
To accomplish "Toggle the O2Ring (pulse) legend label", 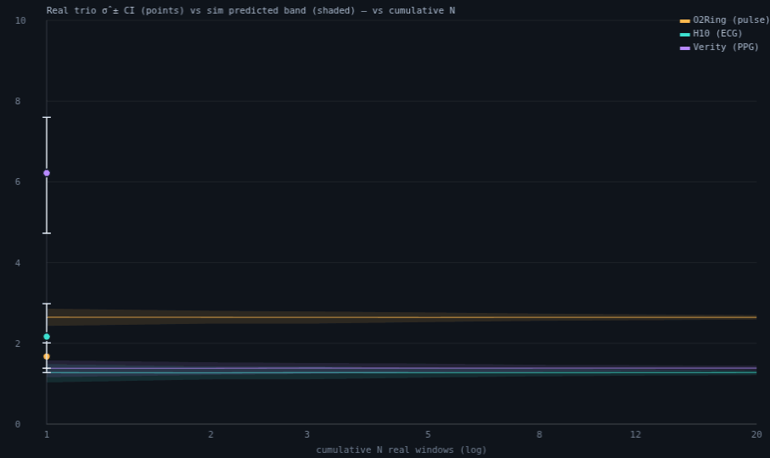I will point(731,20).
